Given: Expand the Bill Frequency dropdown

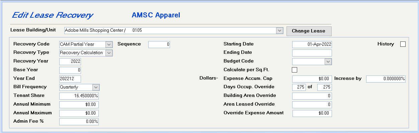Looking at the screenshot, I should pyautogui.click(x=96, y=87).
